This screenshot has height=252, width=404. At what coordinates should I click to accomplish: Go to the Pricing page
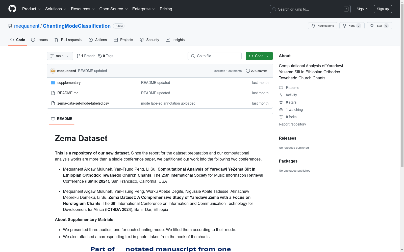tap(166, 9)
